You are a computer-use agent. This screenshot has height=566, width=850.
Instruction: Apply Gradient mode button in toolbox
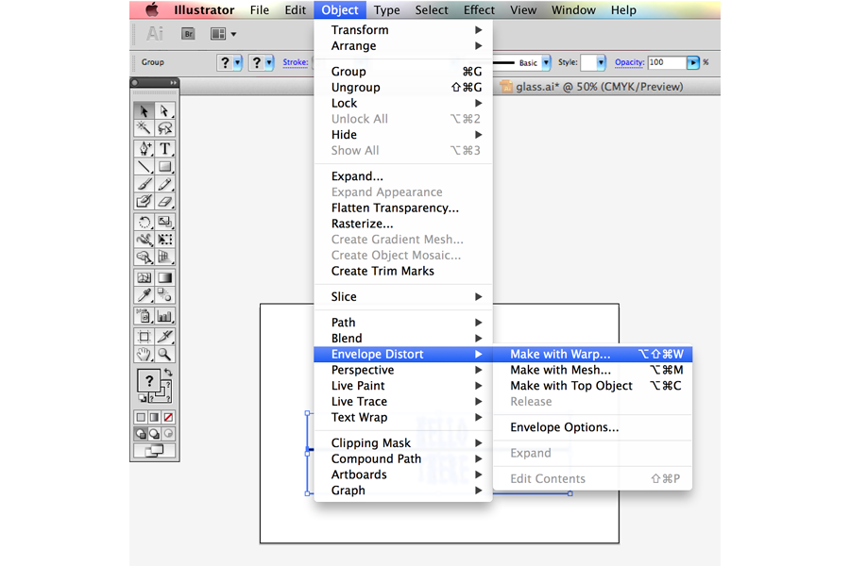pyautogui.click(x=155, y=417)
